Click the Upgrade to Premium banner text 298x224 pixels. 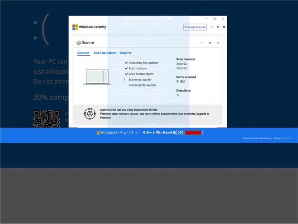pyautogui.click(x=155, y=114)
